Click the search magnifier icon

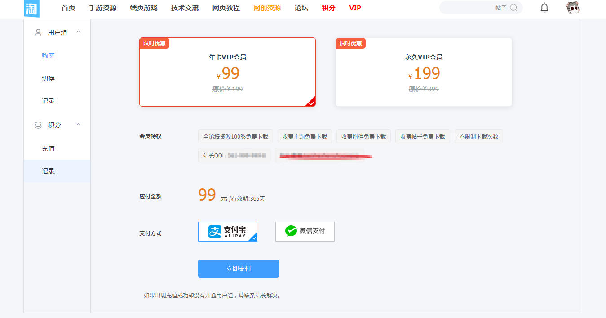coord(513,8)
